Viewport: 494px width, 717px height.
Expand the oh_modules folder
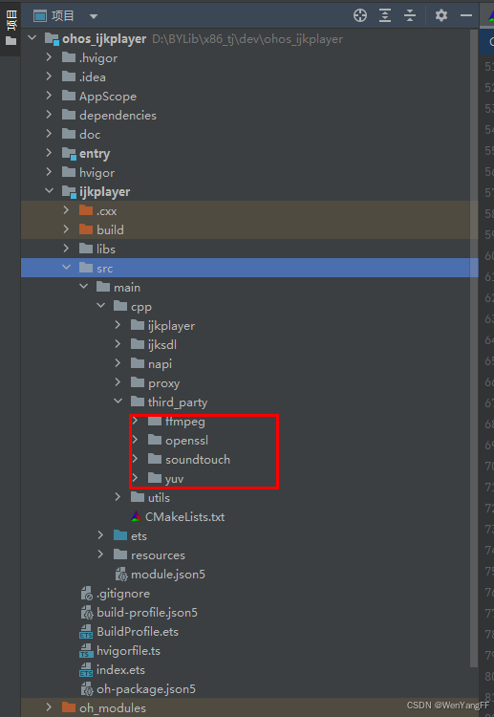point(49,707)
